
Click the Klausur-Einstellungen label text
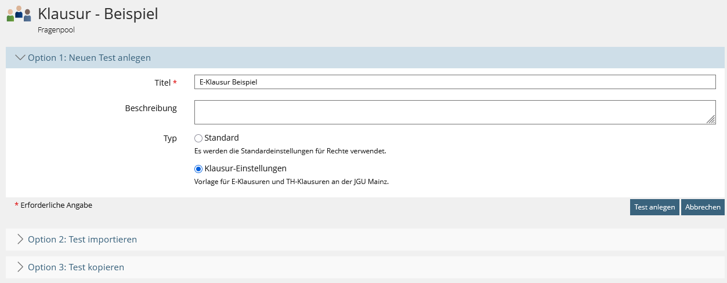coord(245,168)
